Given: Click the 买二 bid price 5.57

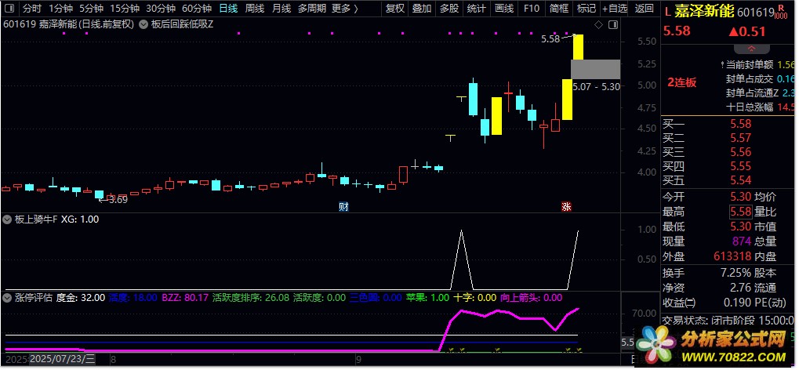Looking at the screenshot, I should click(740, 138).
